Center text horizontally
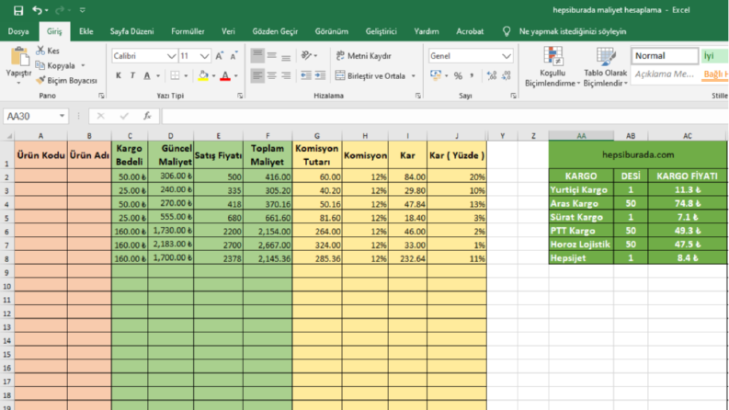This screenshot has height=410, width=729. 271,75
